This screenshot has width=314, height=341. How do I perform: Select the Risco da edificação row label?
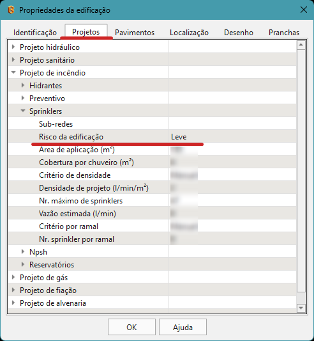pyautogui.click(x=71, y=137)
